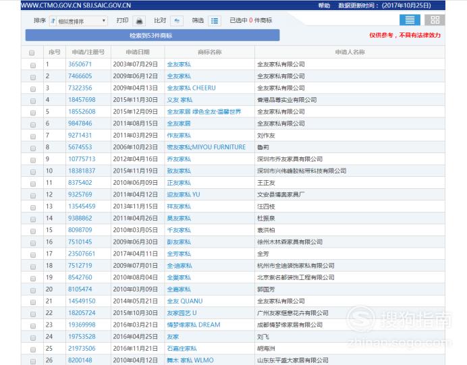
Task: Select applicant 北京紫名都装饰工程有限公司
Action: (x=296, y=277)
